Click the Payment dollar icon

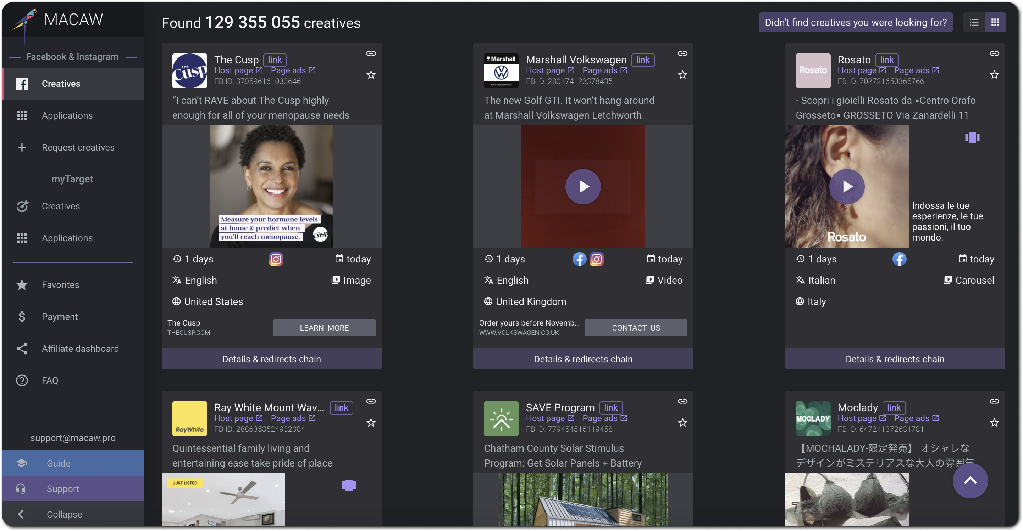22,317
